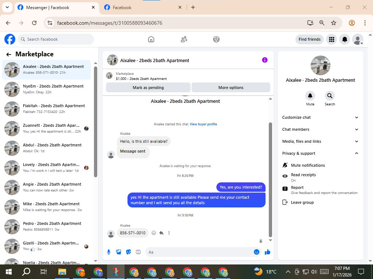The image size is (373, 279).
Task: Open View buyer profile link
Action: tap(203, 124)
